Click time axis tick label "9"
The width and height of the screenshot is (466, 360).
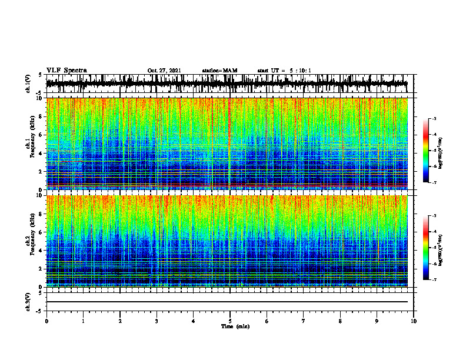point(377,321)
